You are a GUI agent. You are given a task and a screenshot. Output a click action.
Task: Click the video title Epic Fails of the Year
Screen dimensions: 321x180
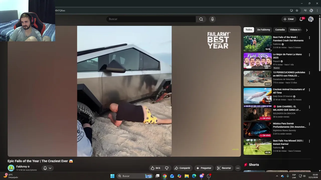click(40, 161)
